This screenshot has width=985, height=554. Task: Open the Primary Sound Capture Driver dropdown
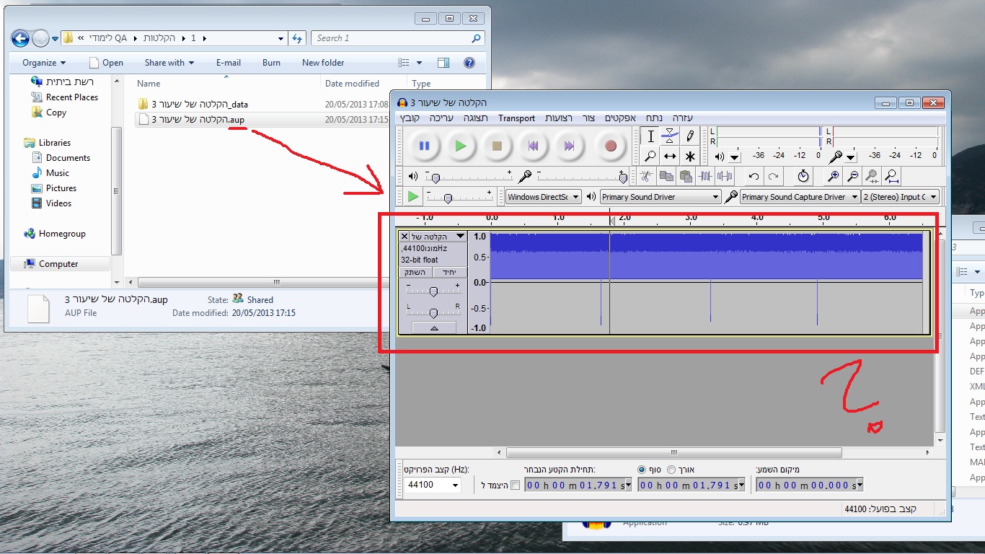(800, 197)
